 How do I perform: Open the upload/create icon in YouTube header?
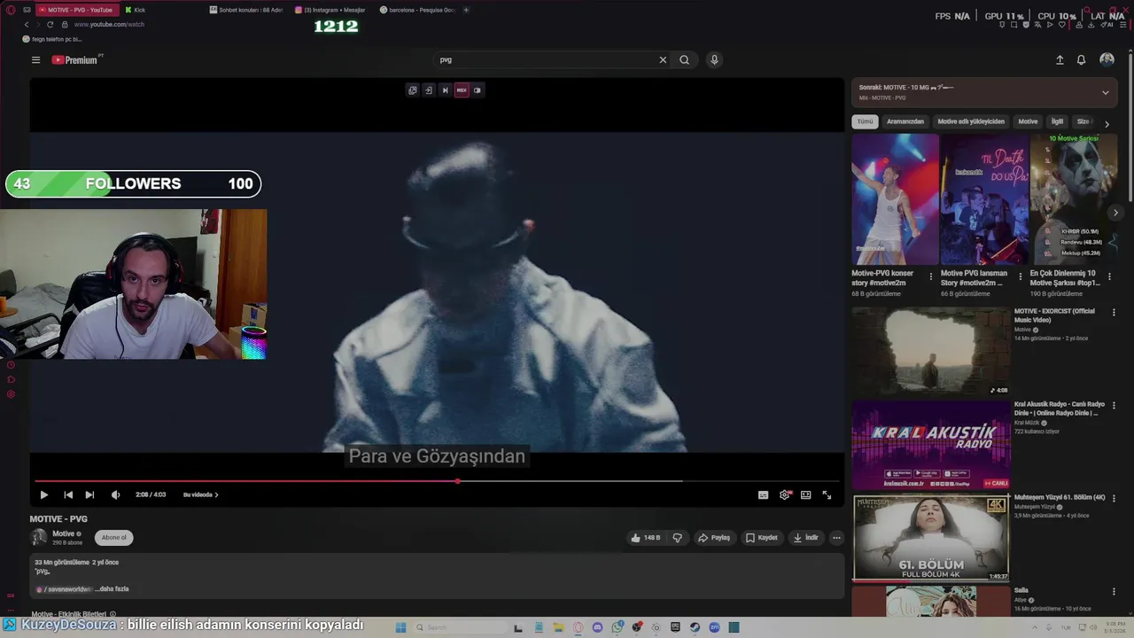[1060, 60]
